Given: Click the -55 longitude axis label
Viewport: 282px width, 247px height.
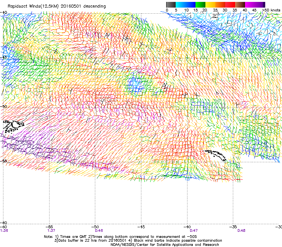Looking at the screenshot, I should point(50,227).
